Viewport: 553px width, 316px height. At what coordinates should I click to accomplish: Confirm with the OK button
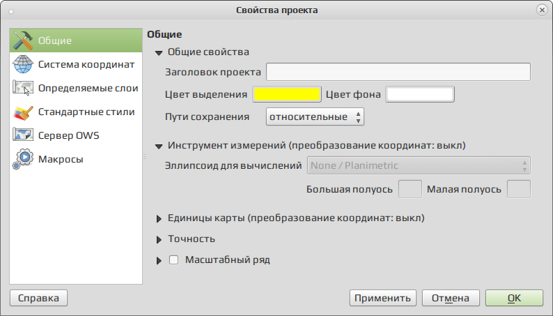pos(514,298)
